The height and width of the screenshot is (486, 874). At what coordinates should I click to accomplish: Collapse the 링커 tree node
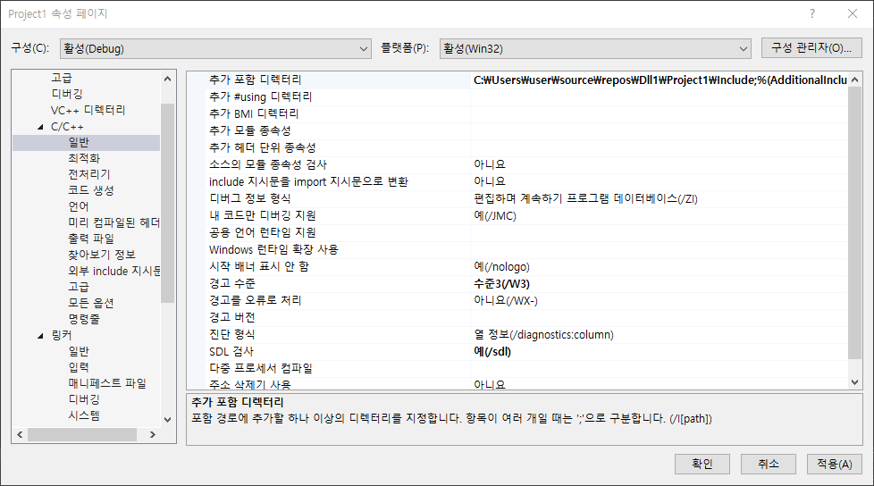click(x=40, y=336)
